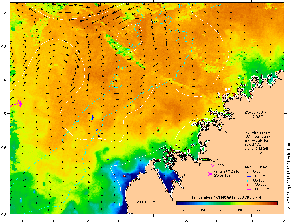Click the magenta drifters arrowhead legend symbol
Screen dimensions: 291x224
click(x=210, y=174)
